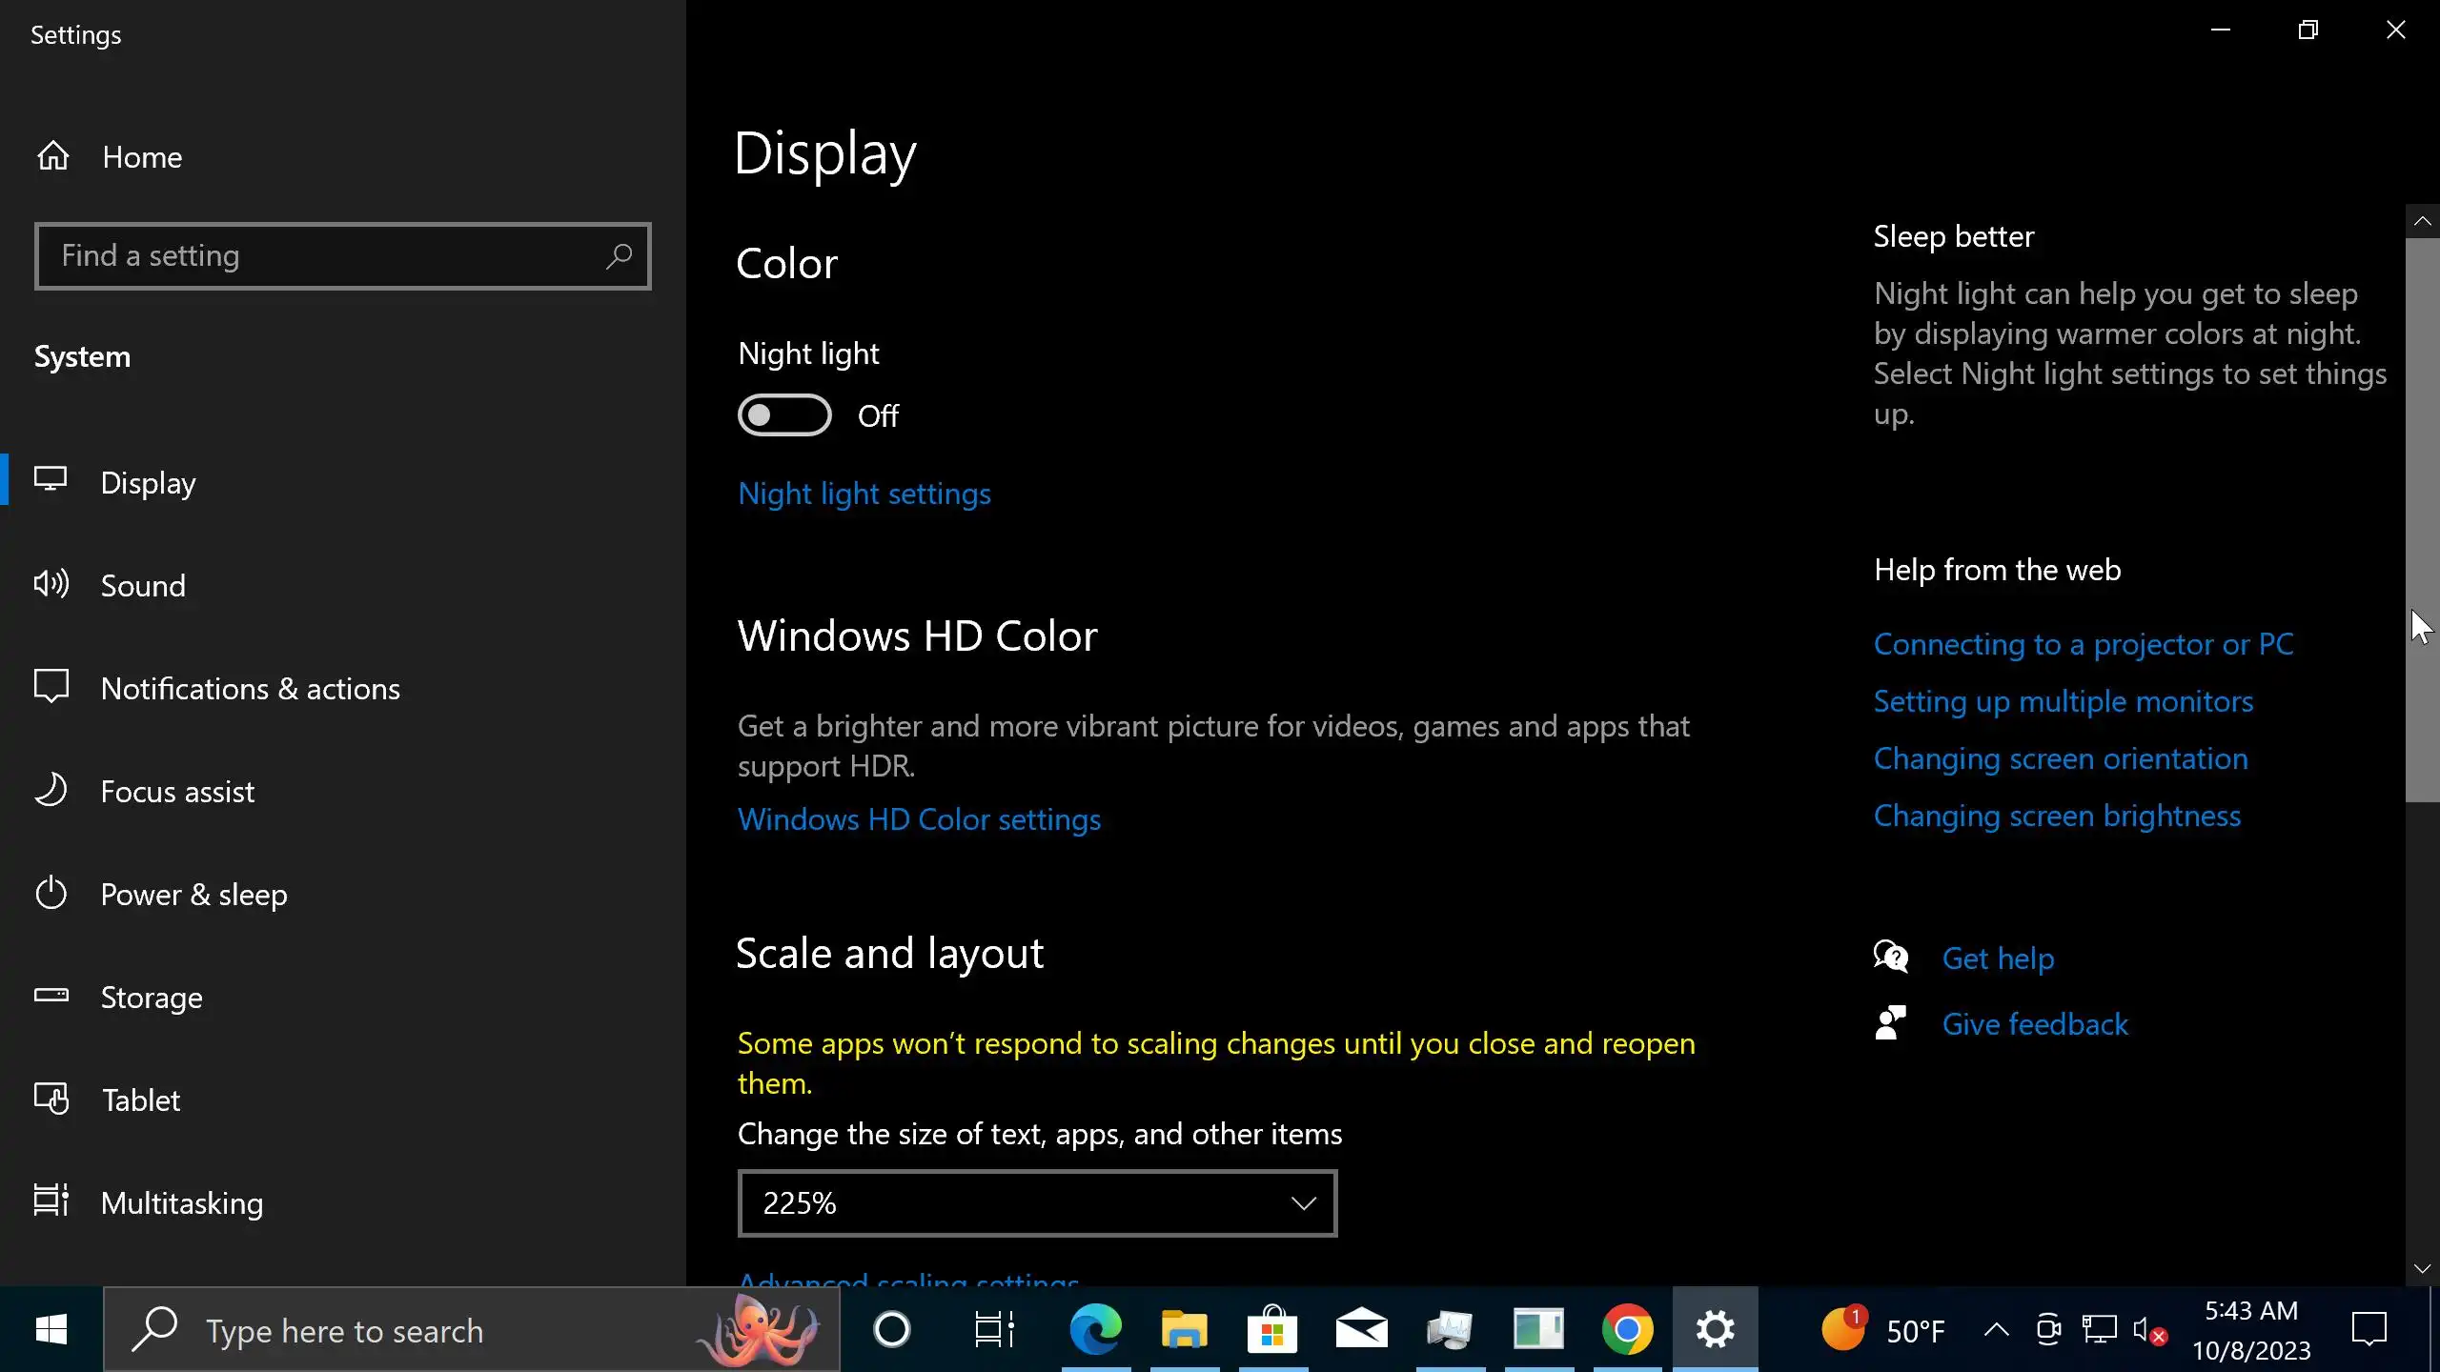This screenshot has width=2440, height=1372.
Task: Click the Home icon in the sidebar
Action: tap(53, 156)
